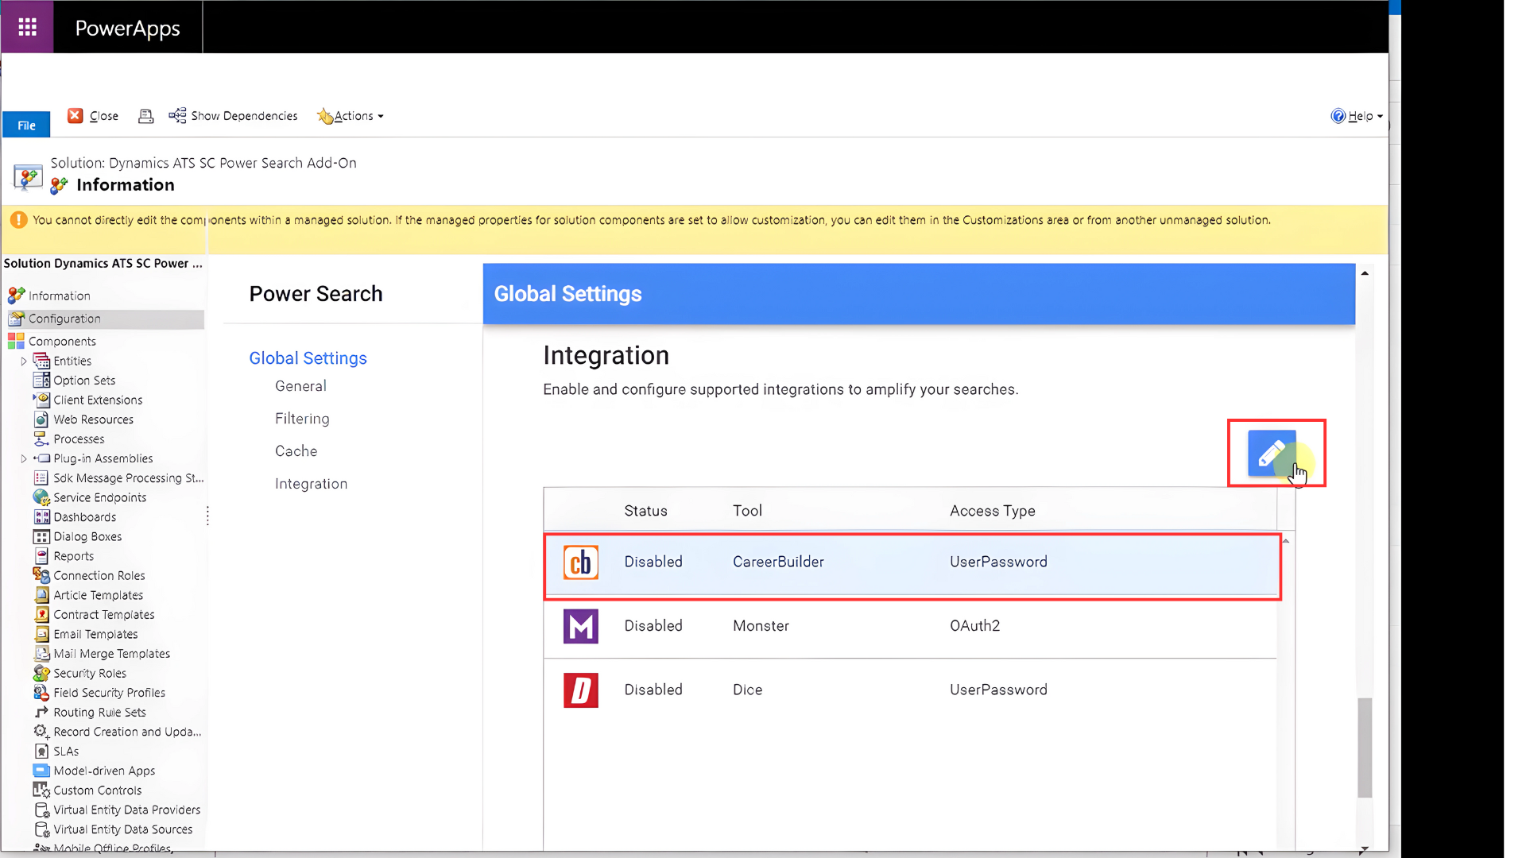Click the Monster tool name
Screen dimensions: 1526x858
(761, 626)
